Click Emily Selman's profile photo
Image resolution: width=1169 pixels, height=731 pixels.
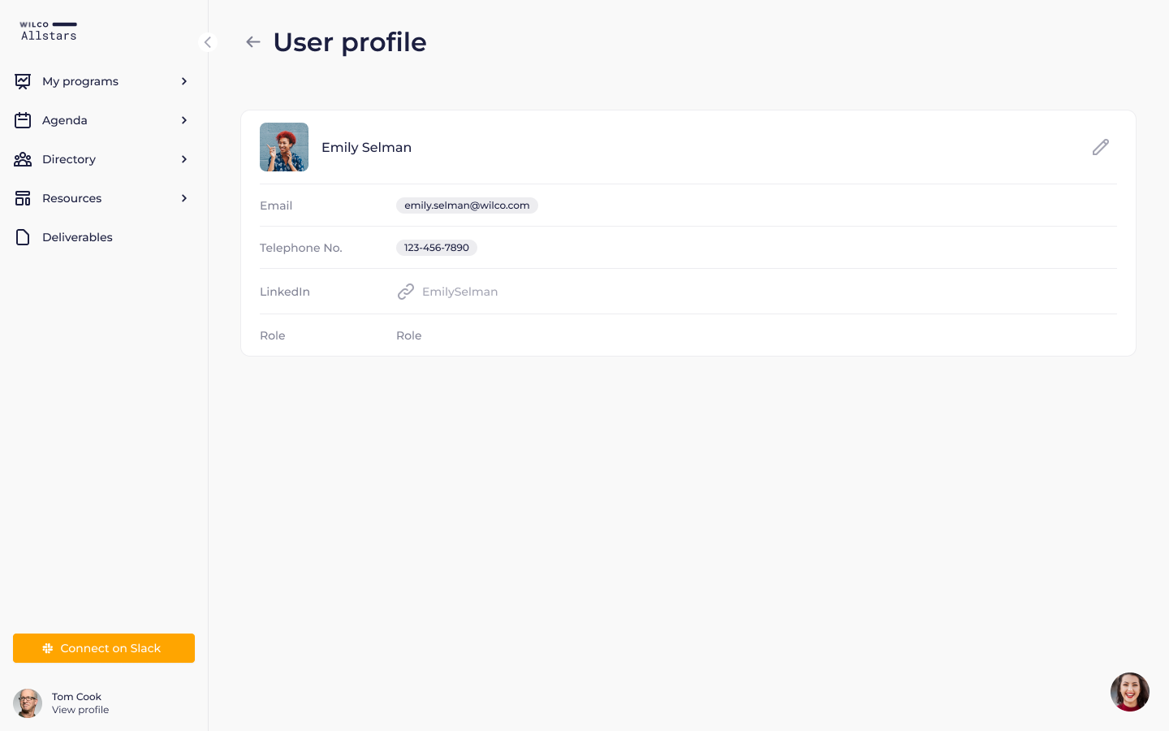pyautogui.click(x=284, y=147)
